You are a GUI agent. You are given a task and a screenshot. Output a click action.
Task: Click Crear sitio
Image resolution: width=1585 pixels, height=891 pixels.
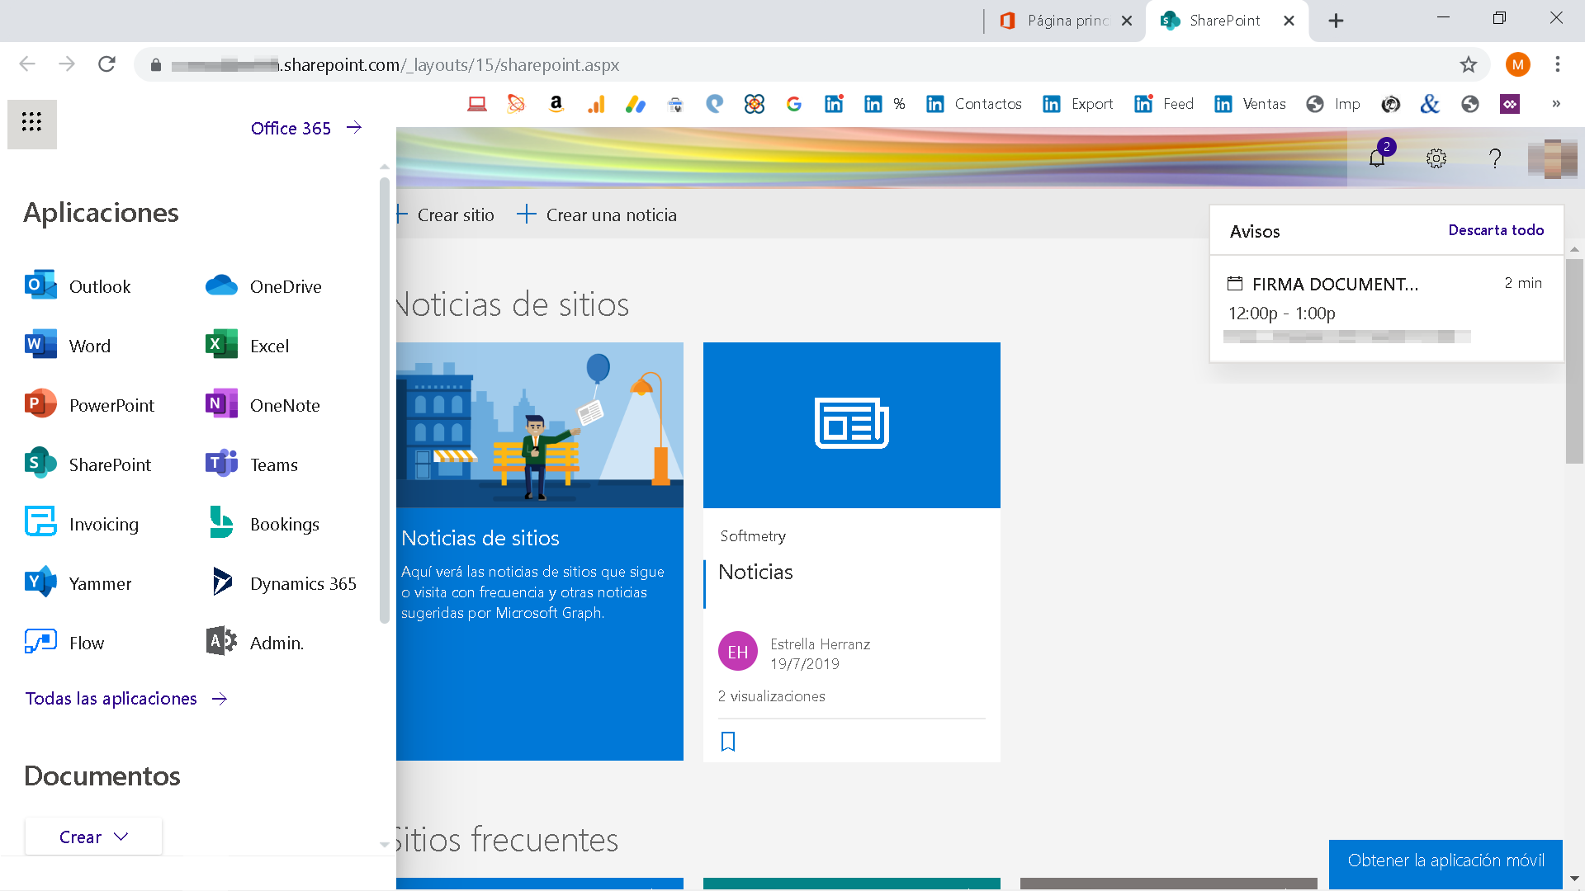[446, 215]
